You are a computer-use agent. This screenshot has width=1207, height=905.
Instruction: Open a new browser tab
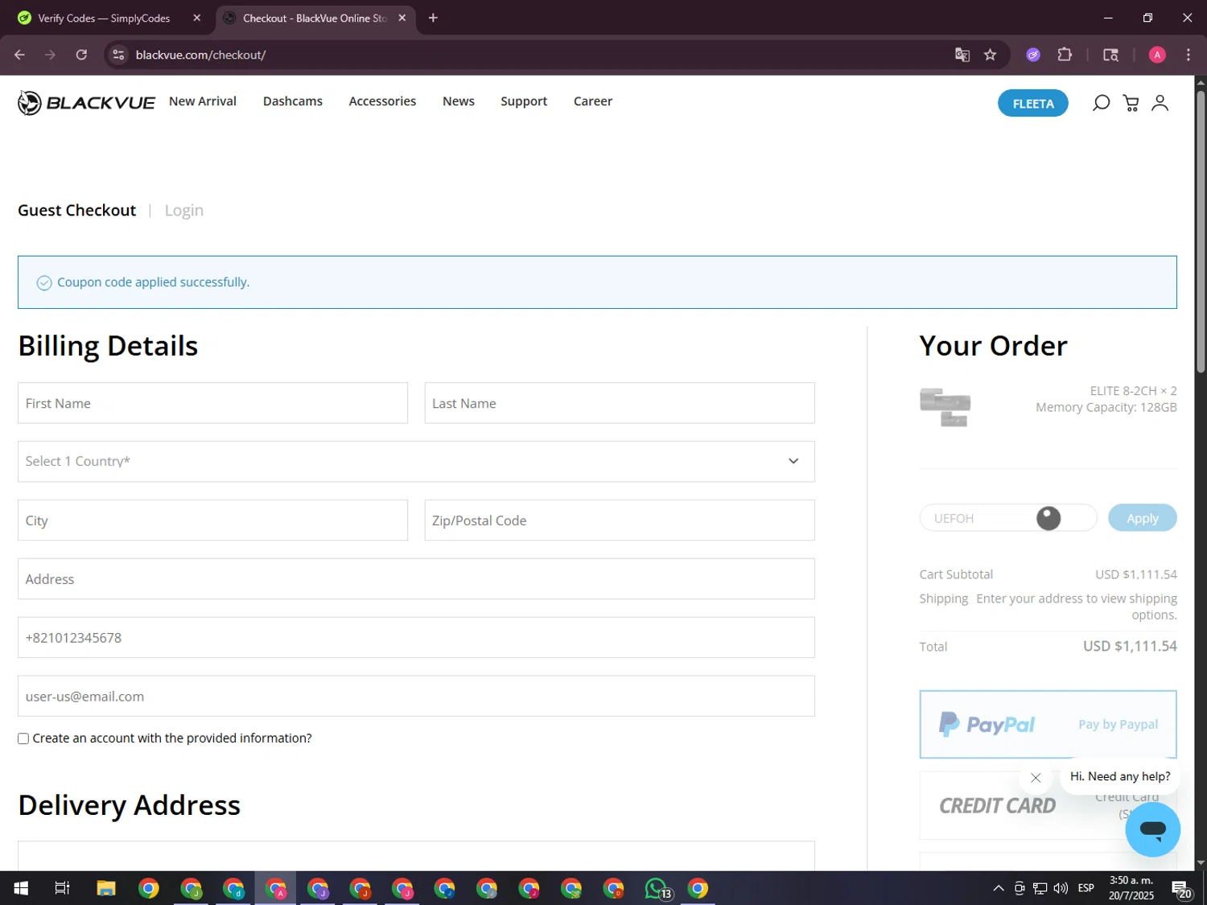tap(433, 18)
